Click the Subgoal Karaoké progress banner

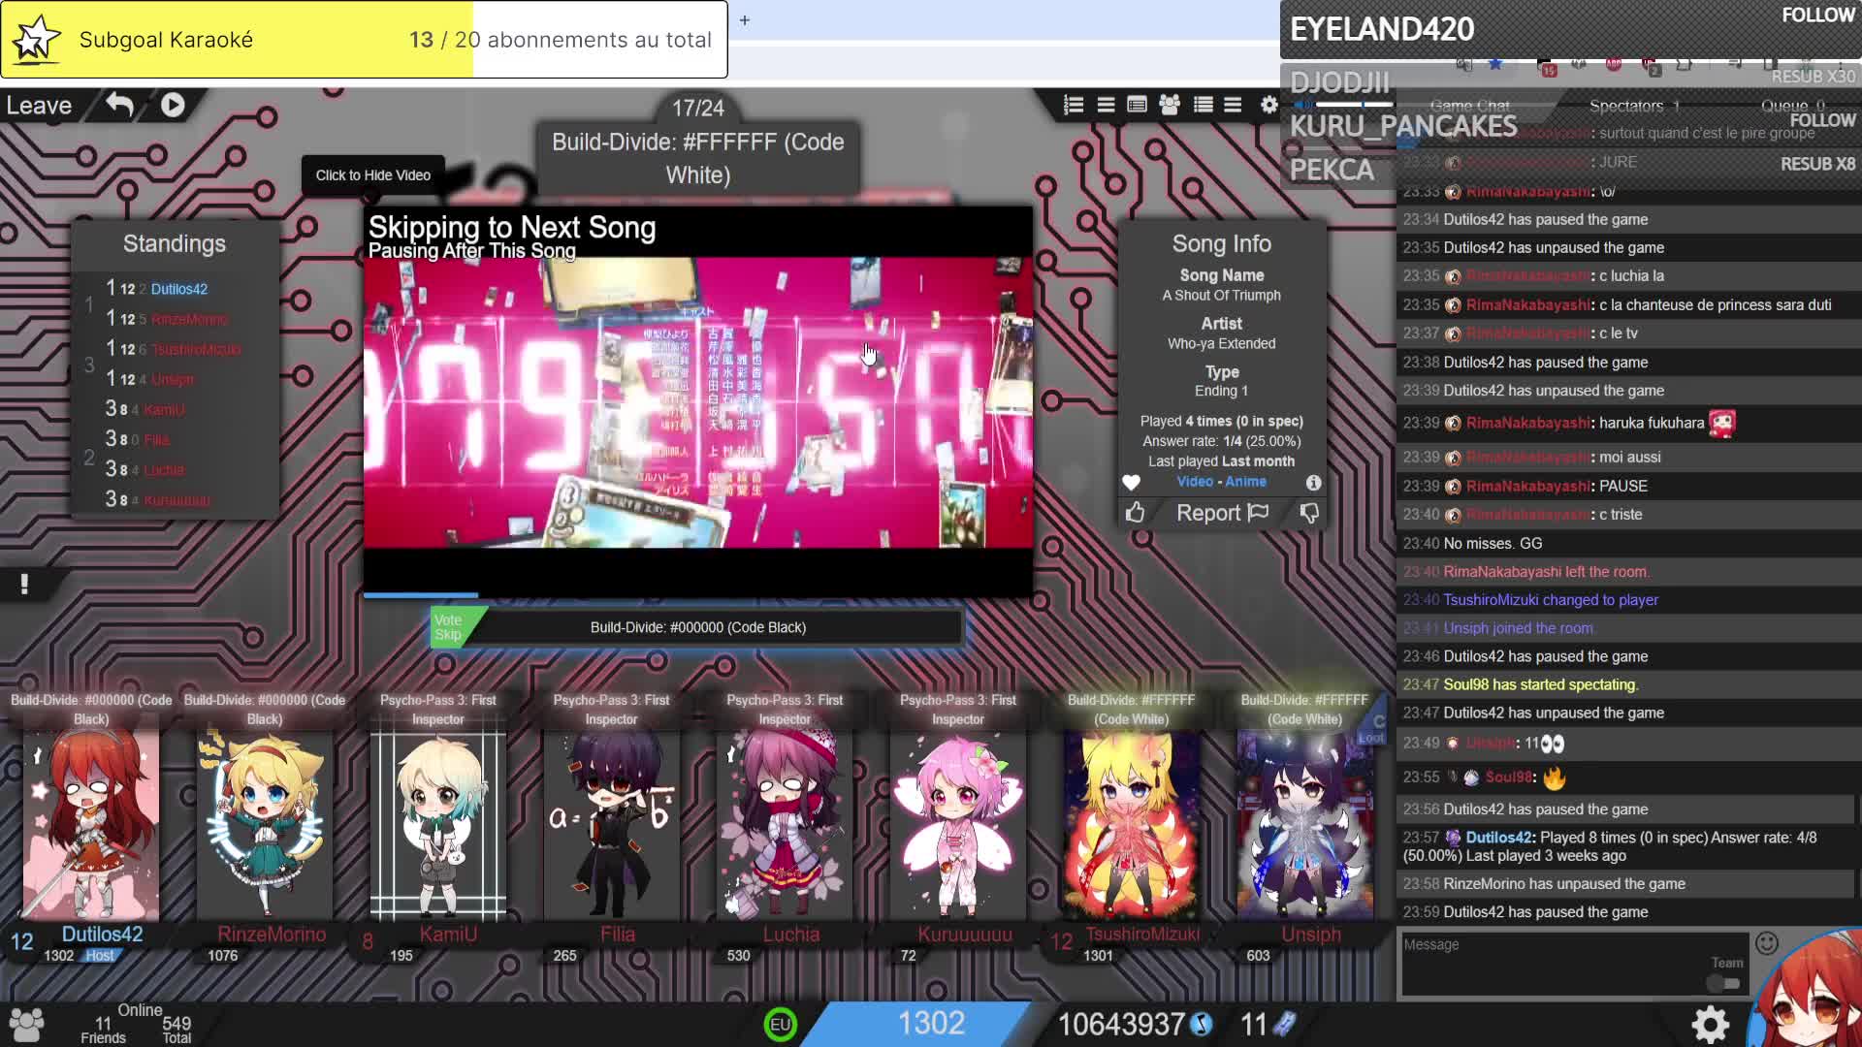coord(365,40)
